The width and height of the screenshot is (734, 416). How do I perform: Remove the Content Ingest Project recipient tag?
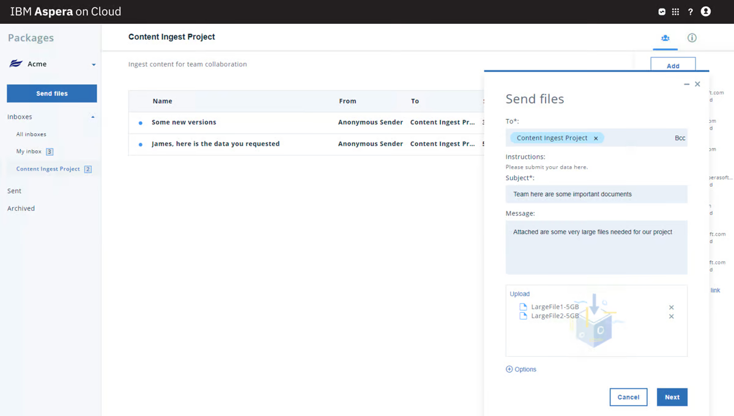coord(596,138)
